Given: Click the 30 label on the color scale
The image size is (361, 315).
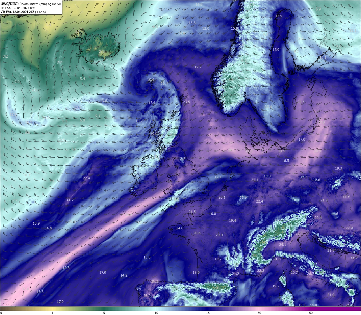Looking at the screenshot, I should point(259,313).
